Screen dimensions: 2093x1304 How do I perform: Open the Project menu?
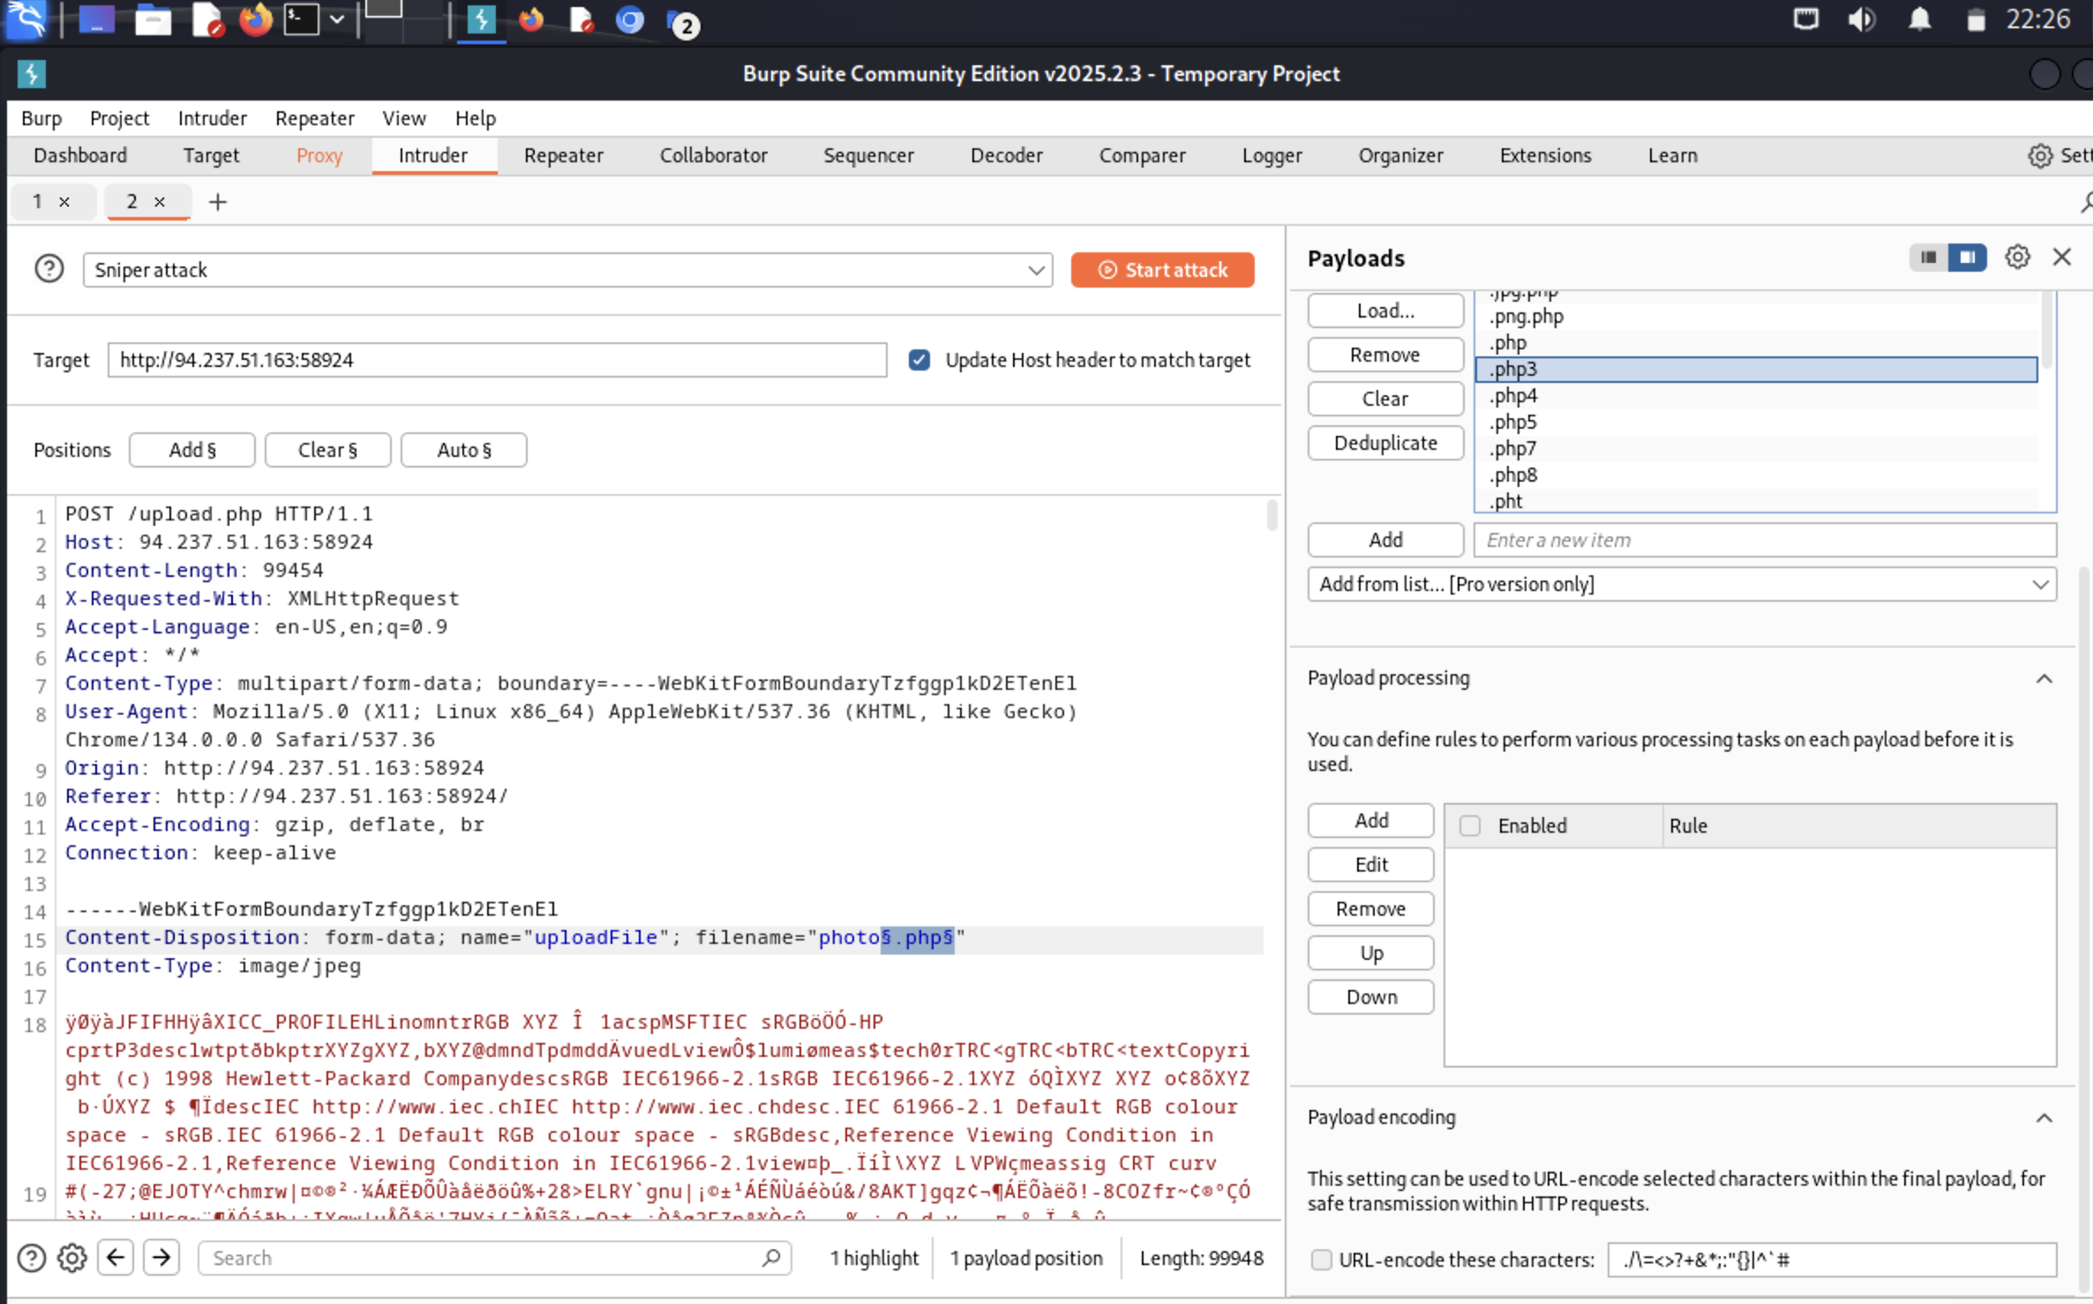[119, 118]
